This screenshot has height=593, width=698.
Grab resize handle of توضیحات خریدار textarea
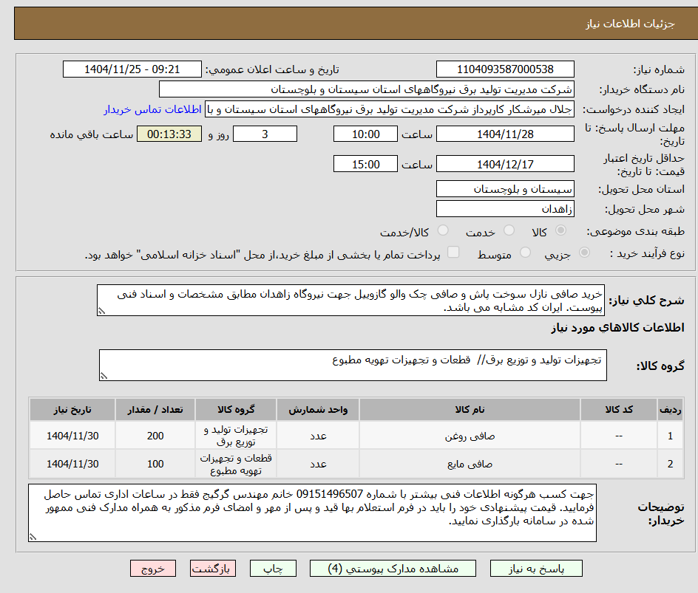point(33,537)
